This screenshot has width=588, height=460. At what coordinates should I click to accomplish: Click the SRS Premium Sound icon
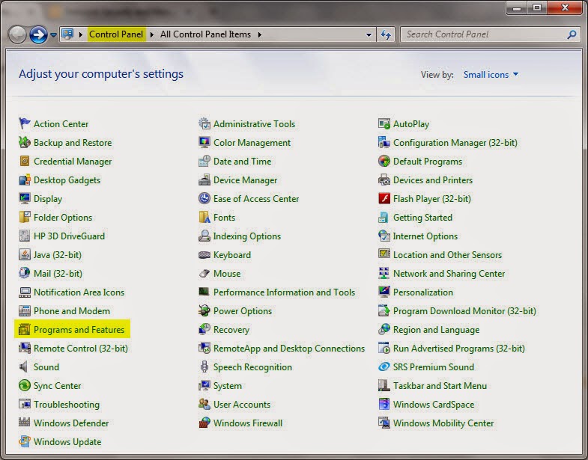point(384,367)
